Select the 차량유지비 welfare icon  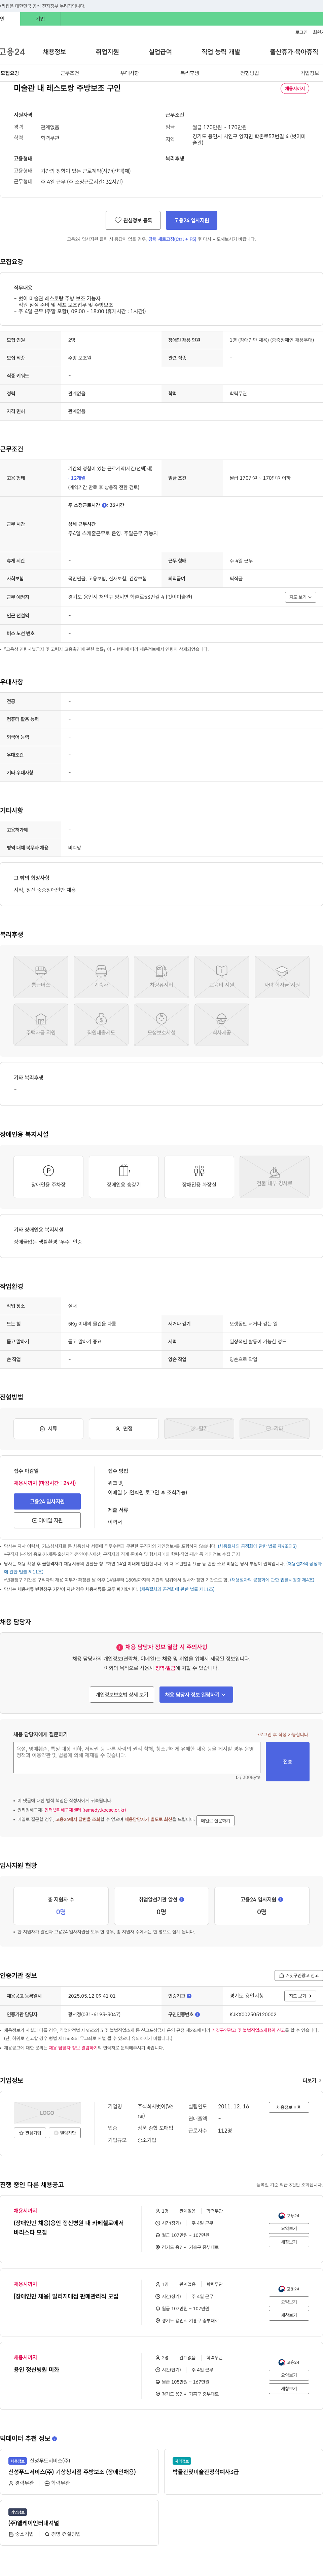(x=161, y=977)
